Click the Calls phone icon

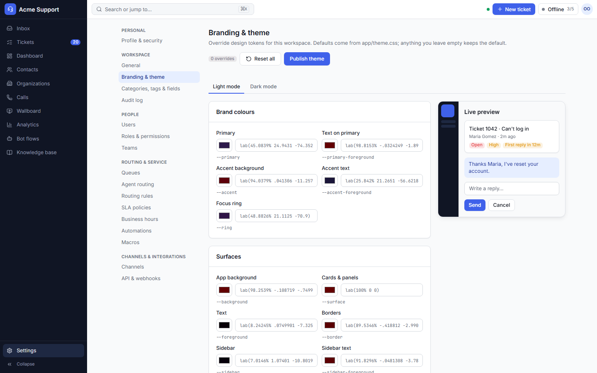coord(10,97)
